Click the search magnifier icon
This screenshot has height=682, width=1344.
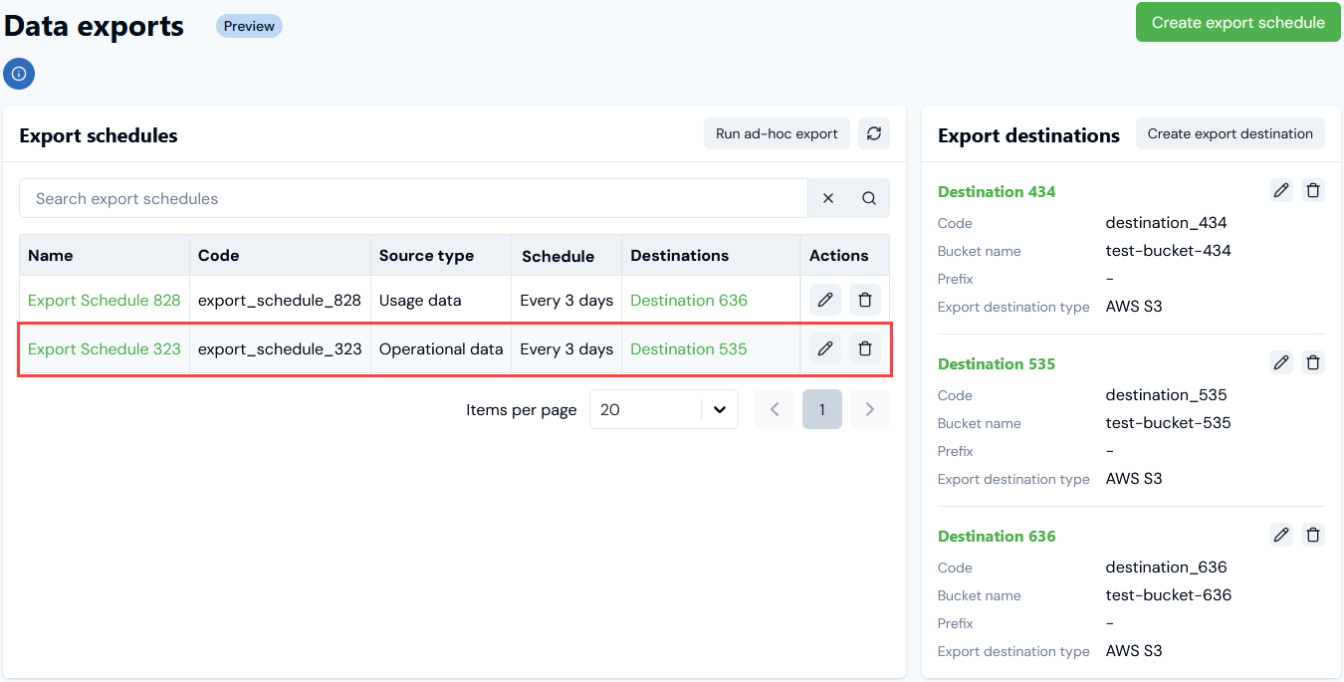pos(869,198)
